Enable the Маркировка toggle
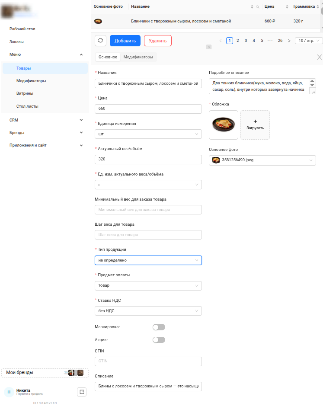 [x=159, y=327]
